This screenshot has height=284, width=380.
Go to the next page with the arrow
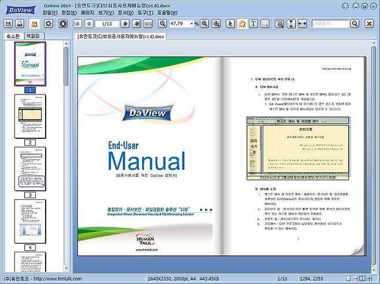[124, 24]
